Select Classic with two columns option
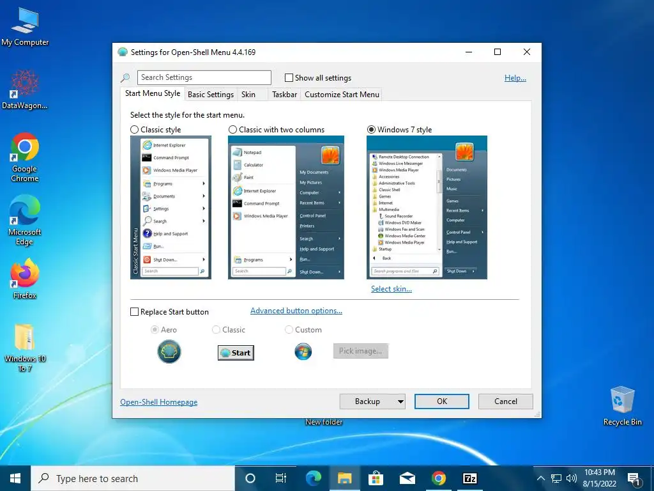Viewport: 654px width, 491px height. (232, 130)
